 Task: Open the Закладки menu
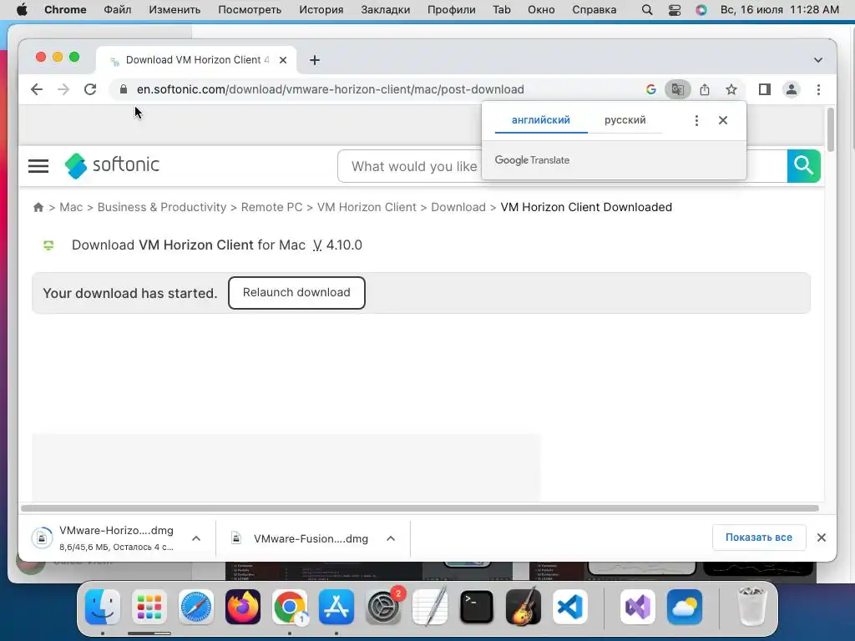(x=386, y=10)
